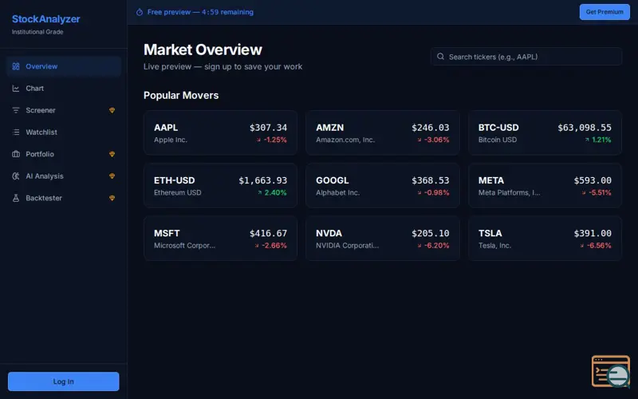
Task: Click BTC-USD up-arrow change indicator
Action: 587,140
